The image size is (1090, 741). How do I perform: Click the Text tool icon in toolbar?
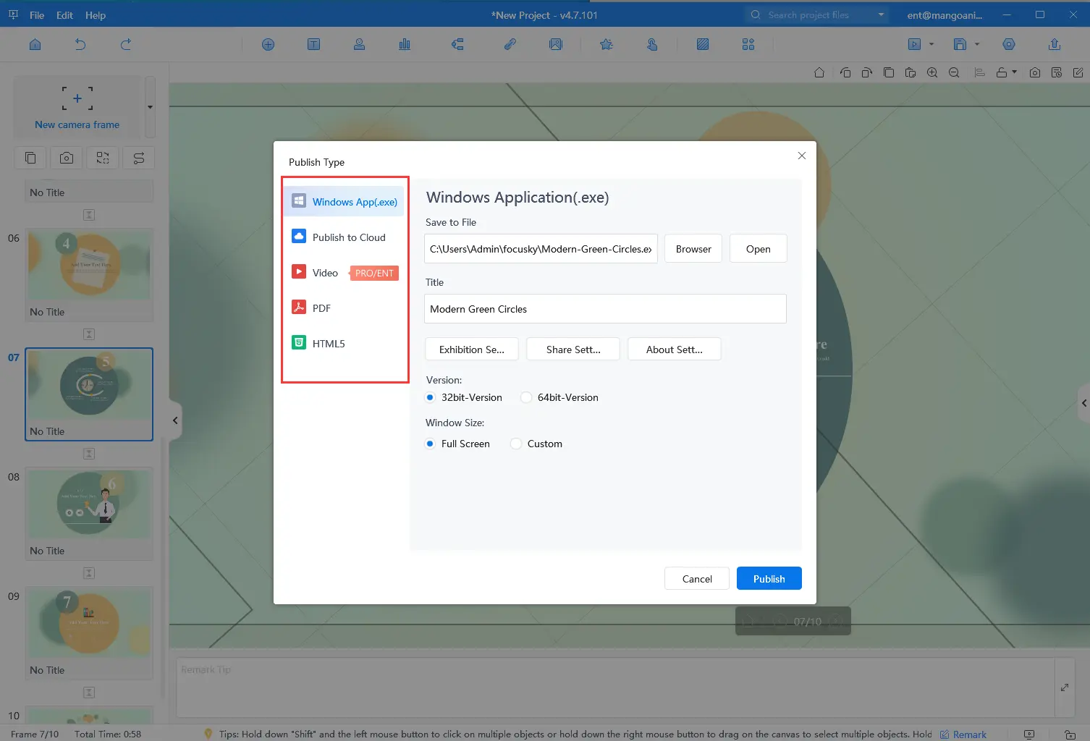click(x=313, y=44)
